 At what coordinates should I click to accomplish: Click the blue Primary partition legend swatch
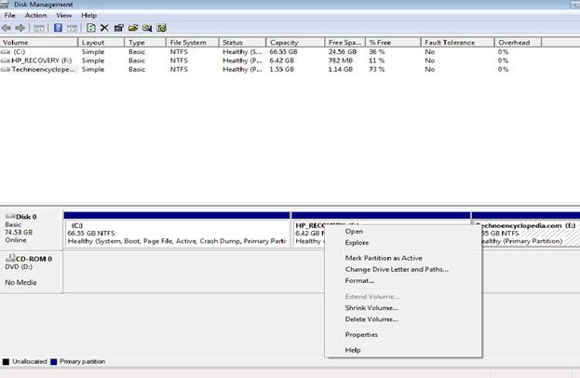click(x=54, y=362)
